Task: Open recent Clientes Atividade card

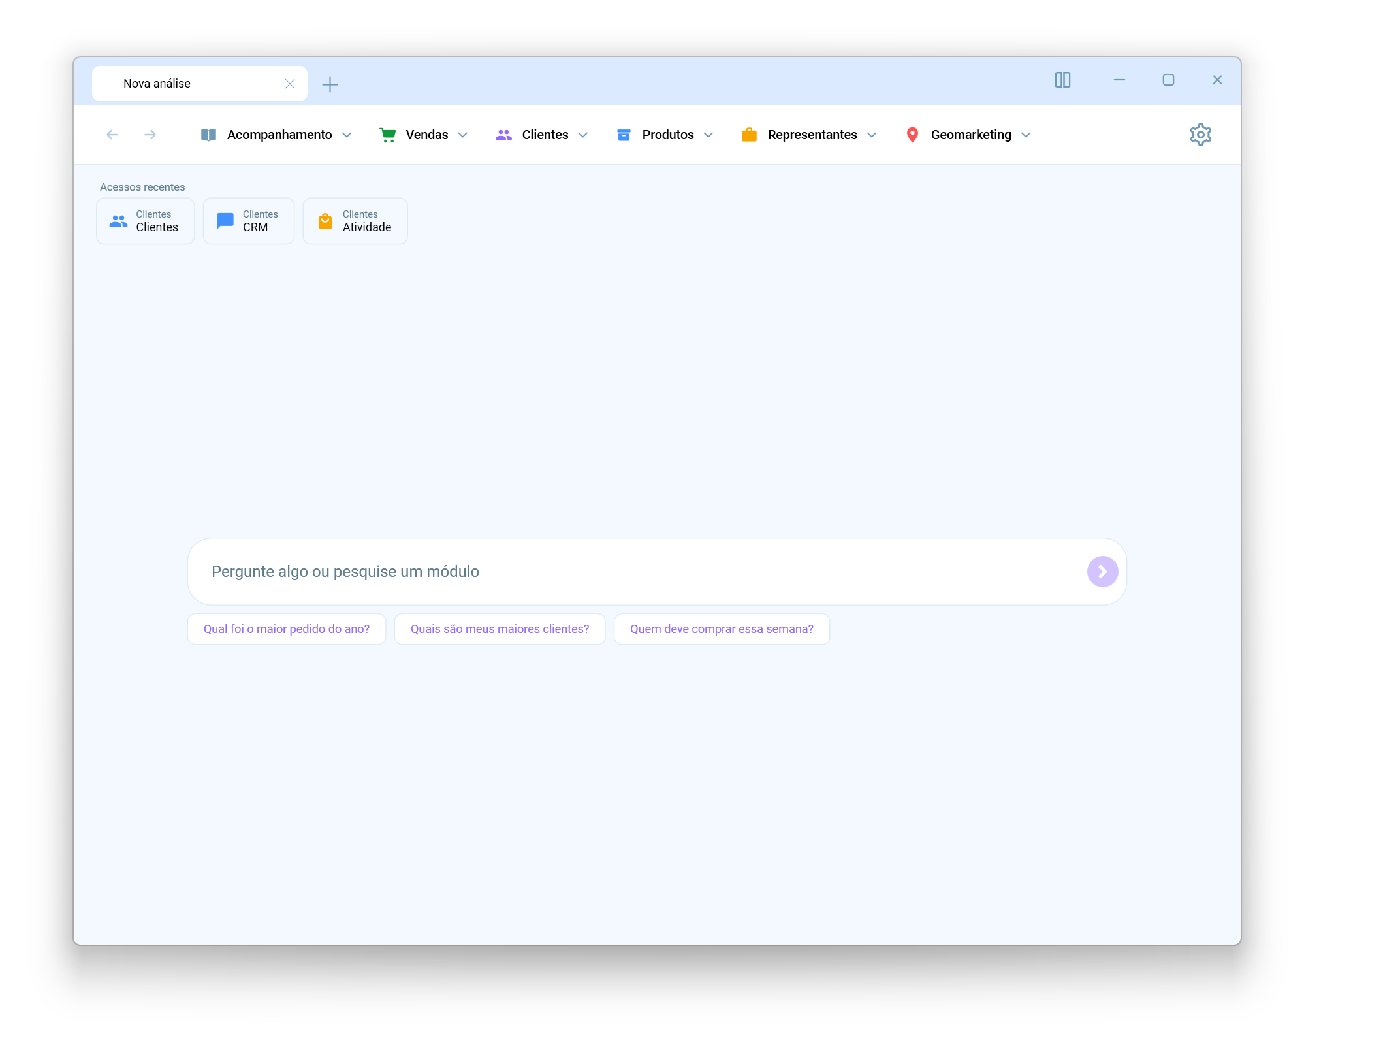Action: pyautogui.click(x=355, y=221)
